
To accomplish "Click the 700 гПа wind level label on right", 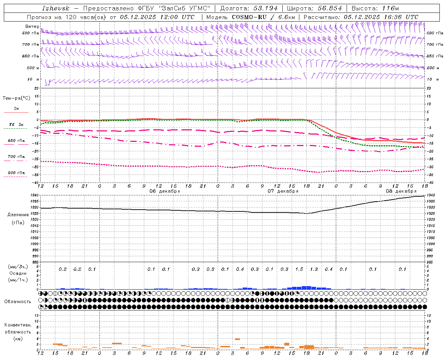I will 435,44.
